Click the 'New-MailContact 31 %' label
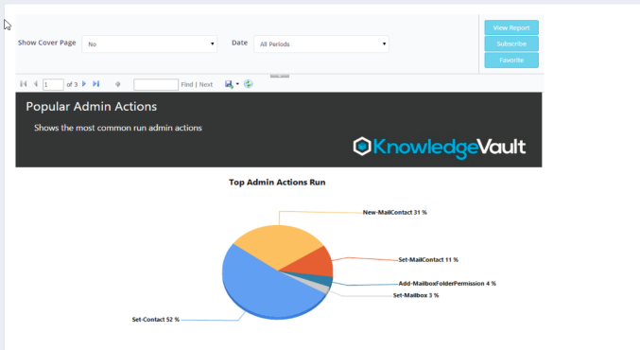The width and height of the screenshot is (640, 350). (395, 213)
